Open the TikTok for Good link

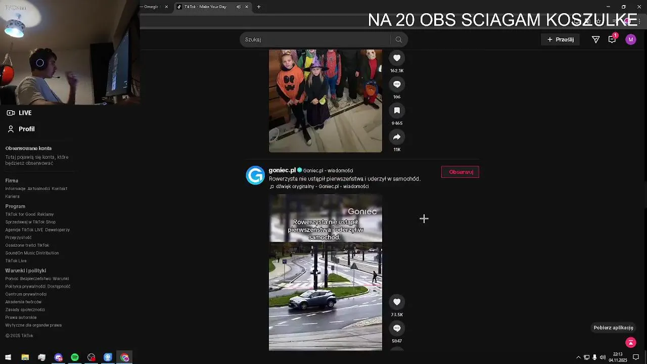coord(20,214)
